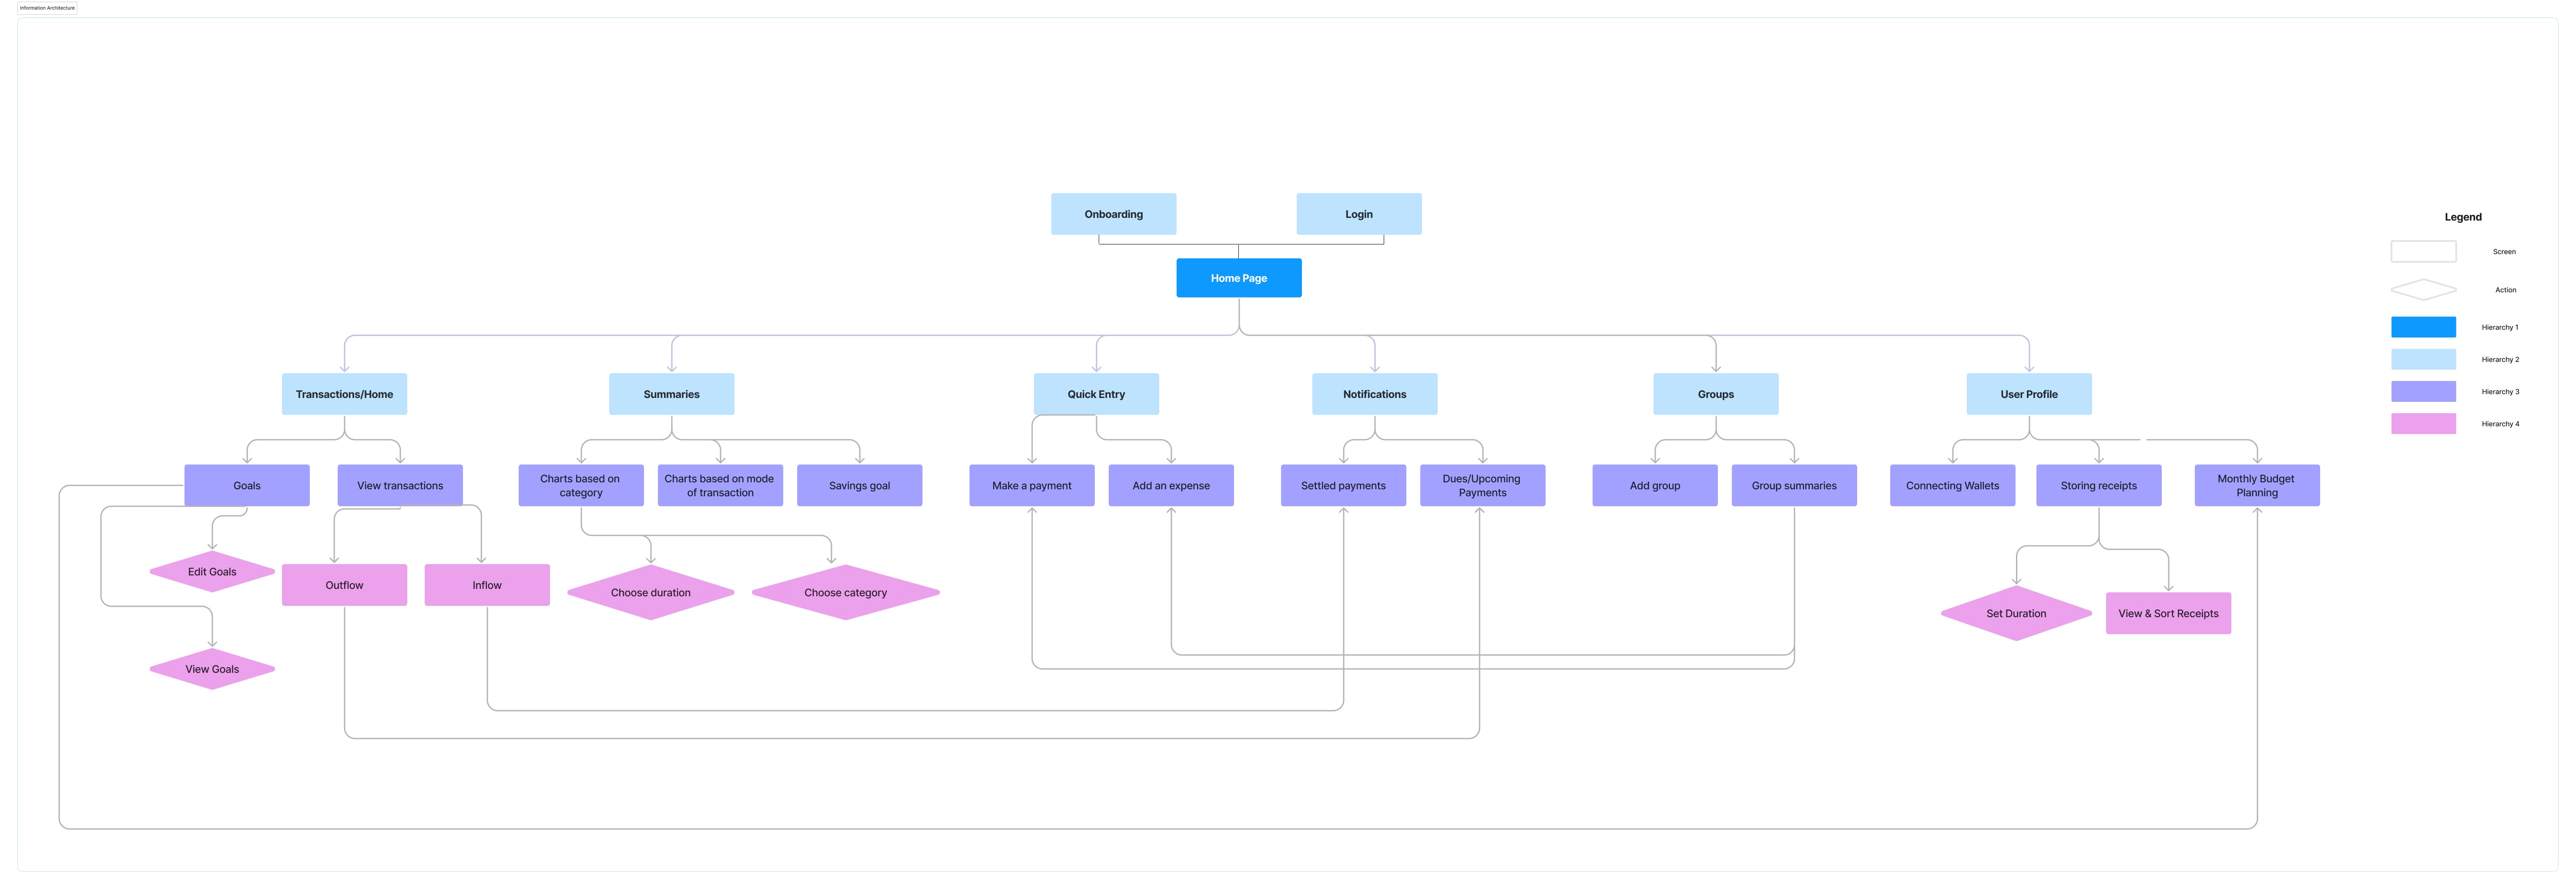Select the Home Page node
This screenshot has width=2576, height=889.
[x=1238, y=278]
